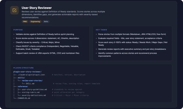Select the Generate review reports bullet
This screenshot has width=183, height=109.
coord(132,49)
